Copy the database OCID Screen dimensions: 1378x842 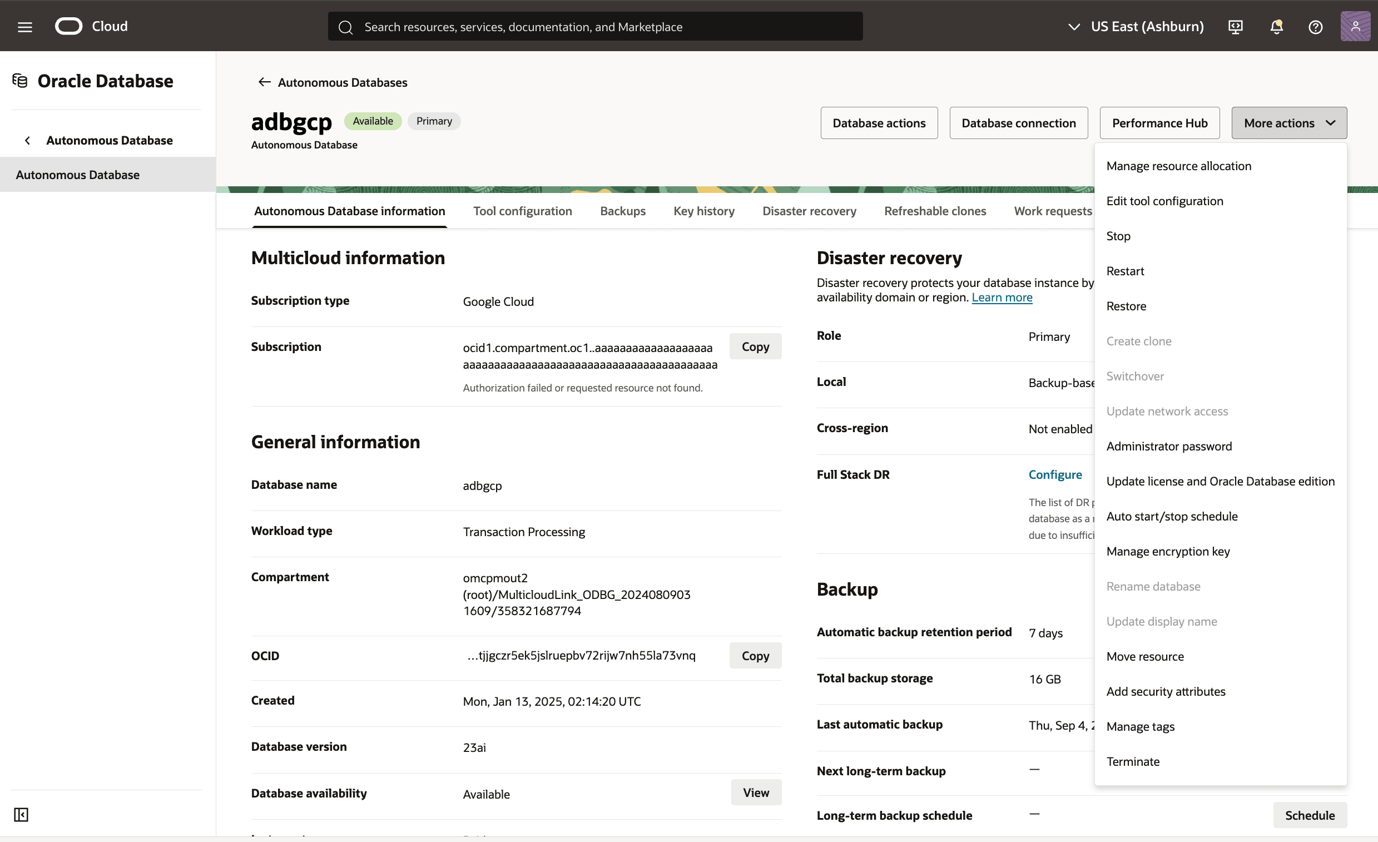[x=755, y=655]
